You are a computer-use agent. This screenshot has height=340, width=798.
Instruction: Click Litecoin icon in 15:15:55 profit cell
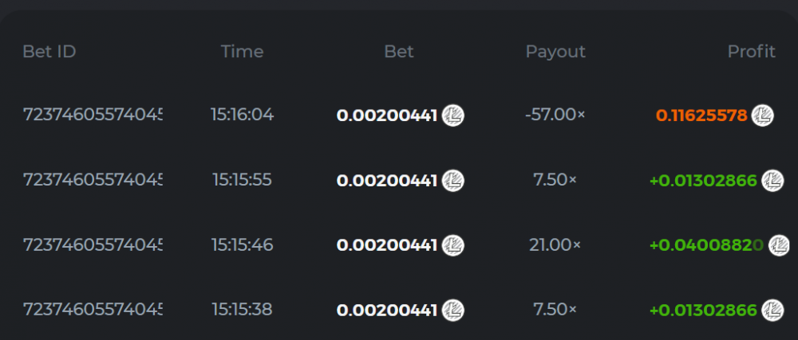[x=772, y=181]
